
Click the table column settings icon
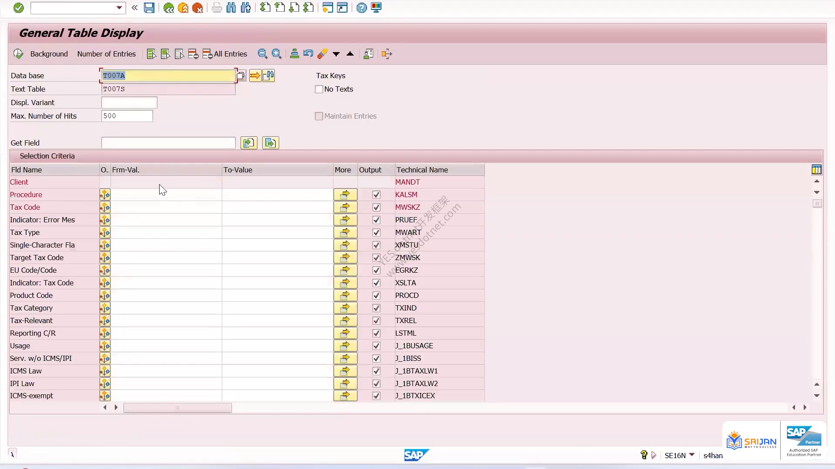tap(817, 170)
